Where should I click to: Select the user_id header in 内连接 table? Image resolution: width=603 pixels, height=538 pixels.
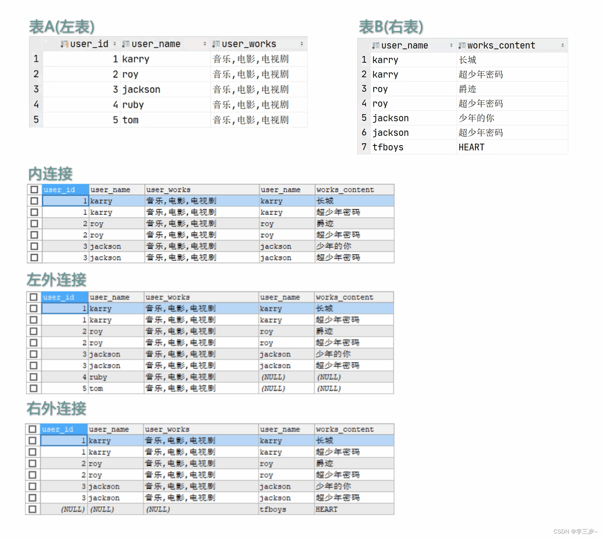[65, 190]
